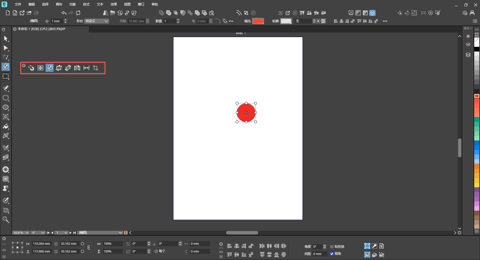Open the canvas rotation 0° dropdown

(x=38, y=233)
